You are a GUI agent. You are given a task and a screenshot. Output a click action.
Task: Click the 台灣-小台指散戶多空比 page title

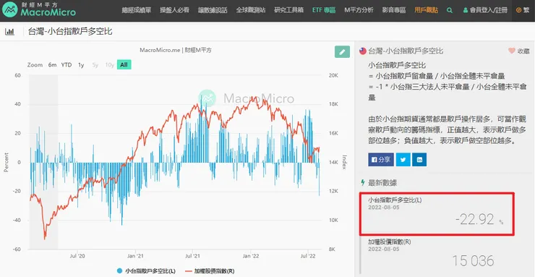[70, 32]
